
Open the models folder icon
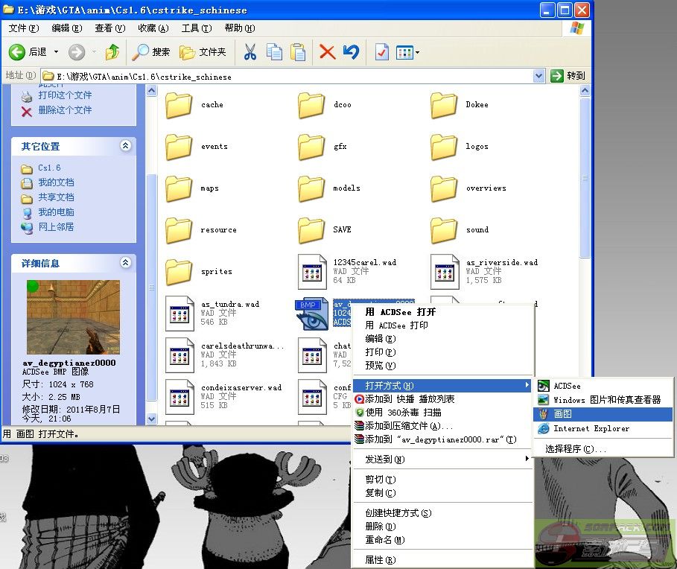(311, 188)
